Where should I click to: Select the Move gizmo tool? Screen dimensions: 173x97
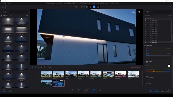(90, 7)
